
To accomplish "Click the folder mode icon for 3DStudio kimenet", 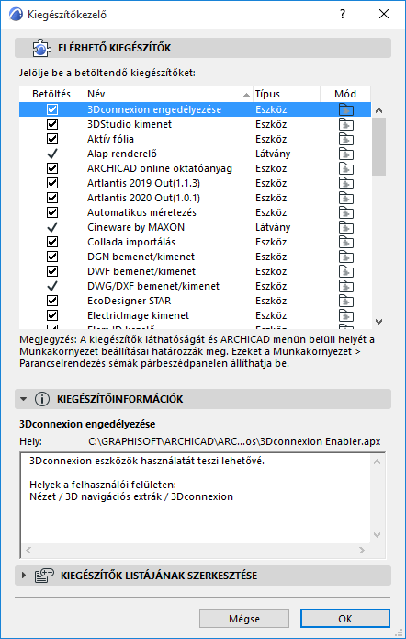I will pos(345,124).
